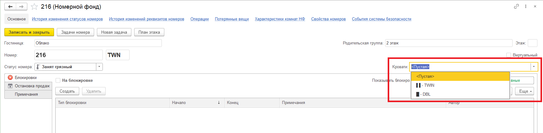Click the red Блокировки icon
The height and width of the screenshot is (133, 543).
tap(10, 77)
